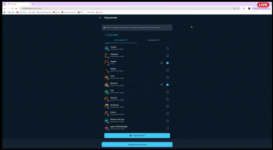
Task: Open the browser extensions puzzle icon
Action: [243, 9]
